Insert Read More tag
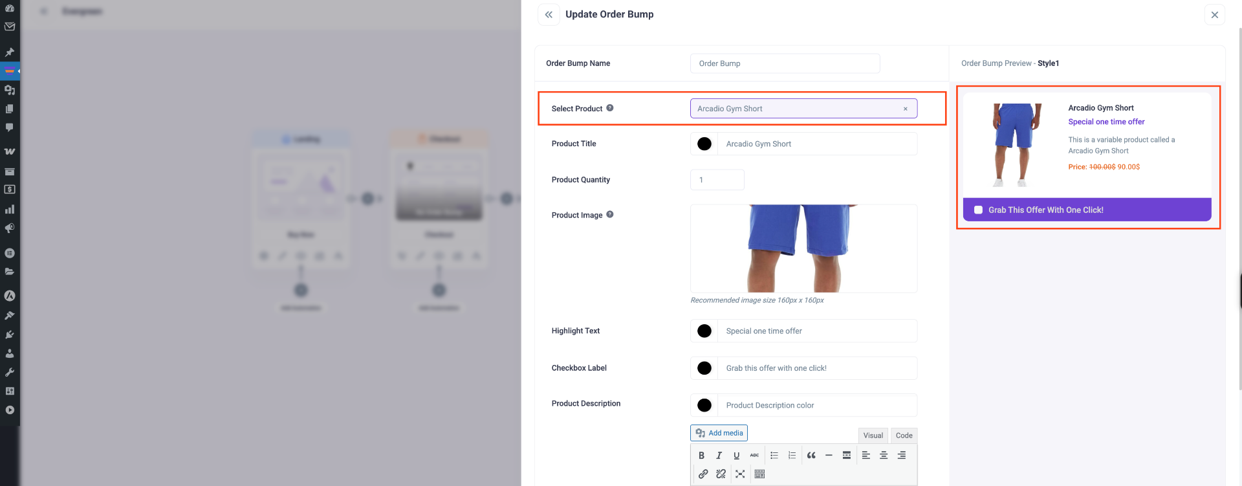 846,456
